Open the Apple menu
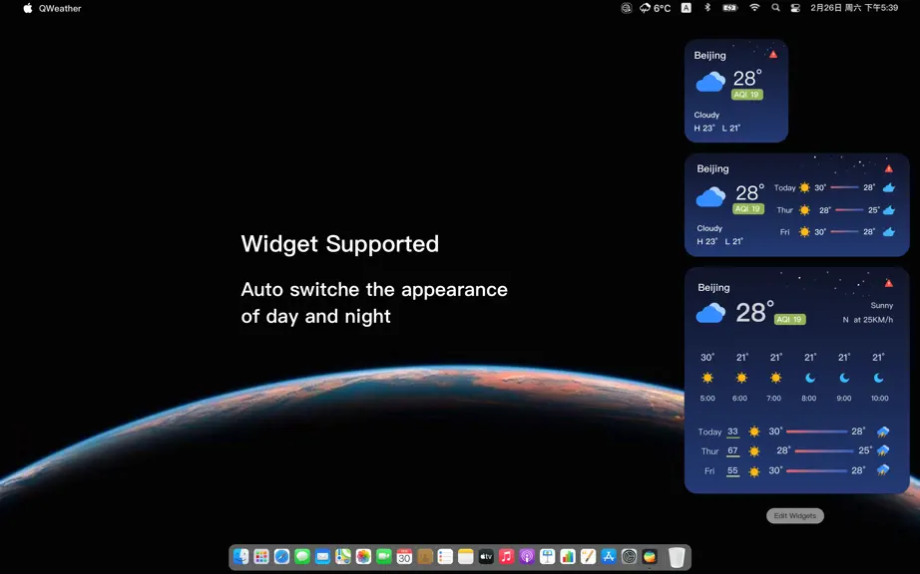This screenshot has height=574, width=920. point(28,8)
